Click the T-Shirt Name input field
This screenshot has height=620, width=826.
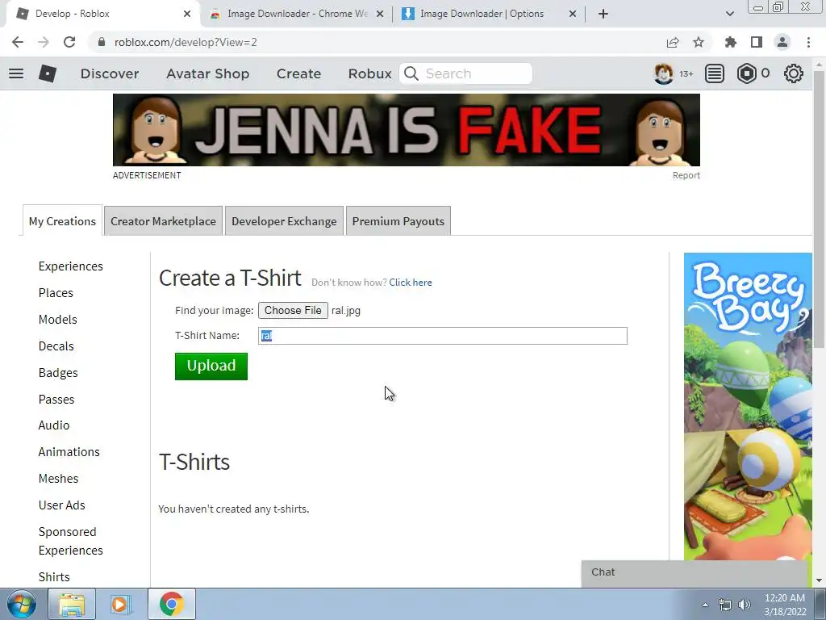[443, 336]
